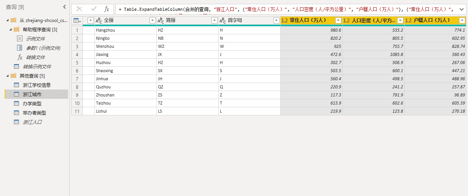Click the fx formula icon
The image size is (468, 196).
(x=107, y=9)
